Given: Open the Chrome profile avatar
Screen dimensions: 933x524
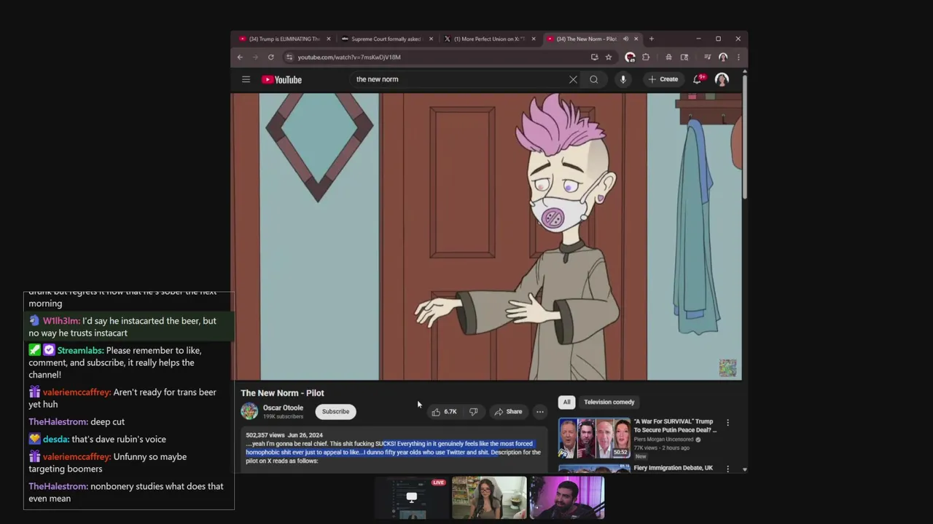Looking at the screenshot, I should pos(723,57).
